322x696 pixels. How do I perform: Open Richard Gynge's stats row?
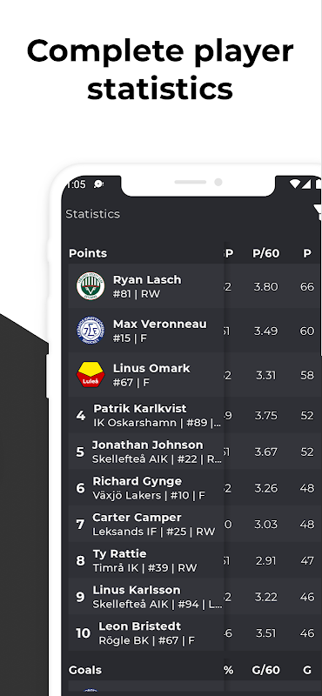coord(195,488)
